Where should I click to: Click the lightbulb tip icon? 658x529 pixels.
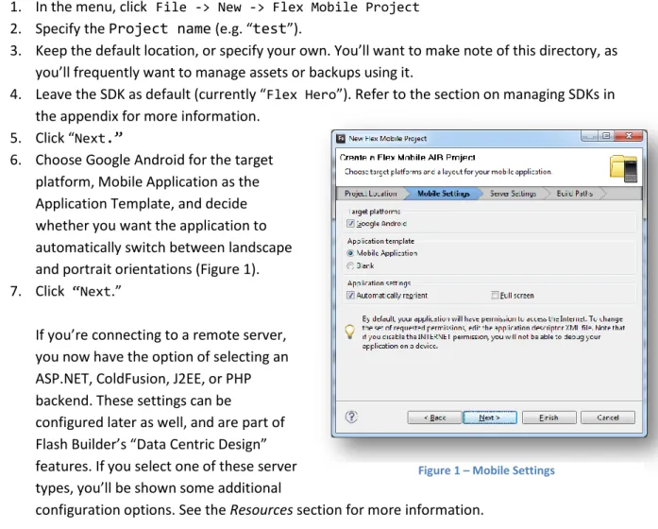349,332
